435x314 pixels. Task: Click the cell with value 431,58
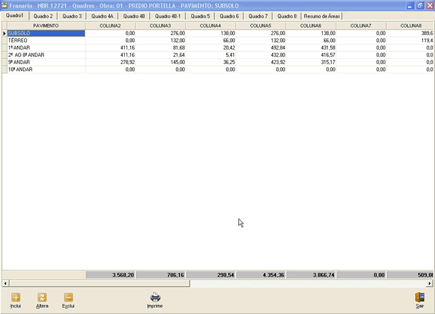tap(311, 48)
